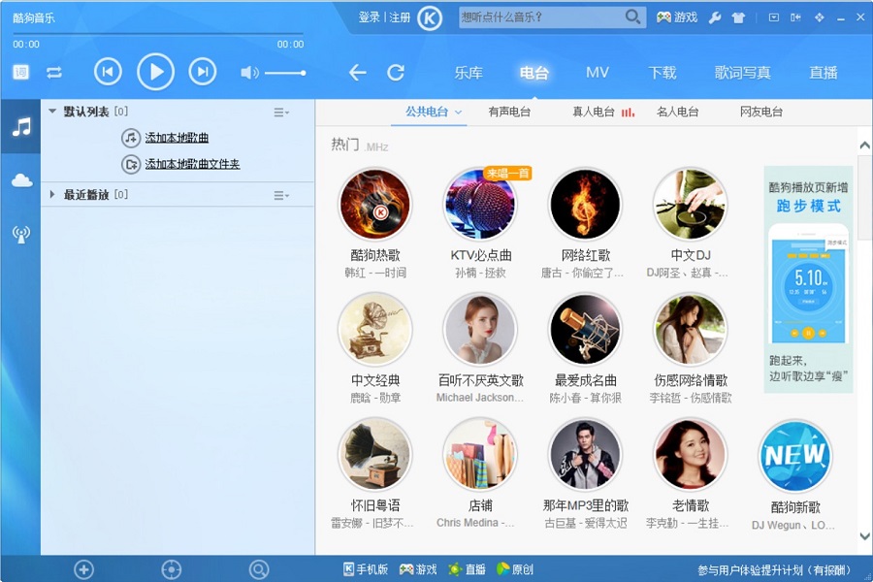Switch to mini player mode icon
Viewport: 873px width, 582px height.
pyautogui.click(x=795, y=17)
